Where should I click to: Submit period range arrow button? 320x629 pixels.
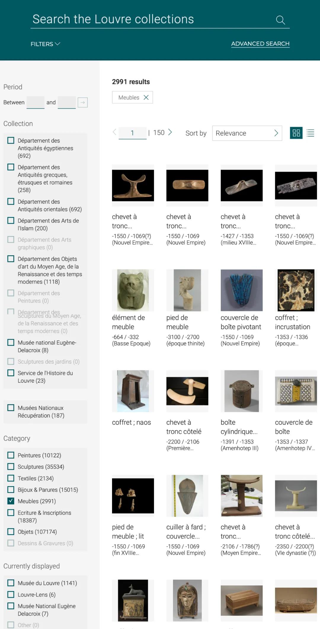83,102
